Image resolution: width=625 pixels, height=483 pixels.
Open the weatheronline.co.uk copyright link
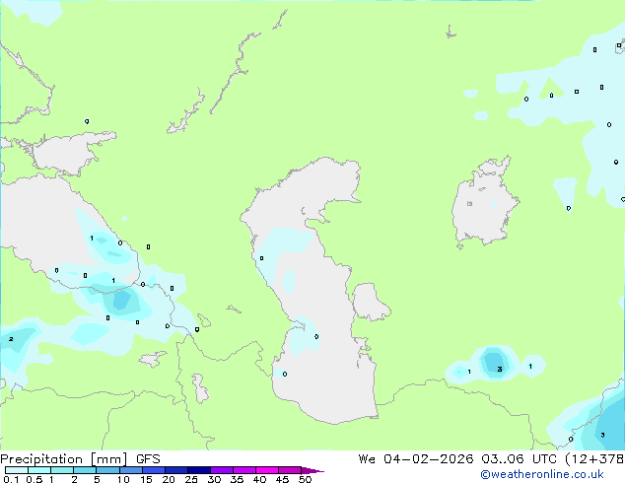pos(542,474)
